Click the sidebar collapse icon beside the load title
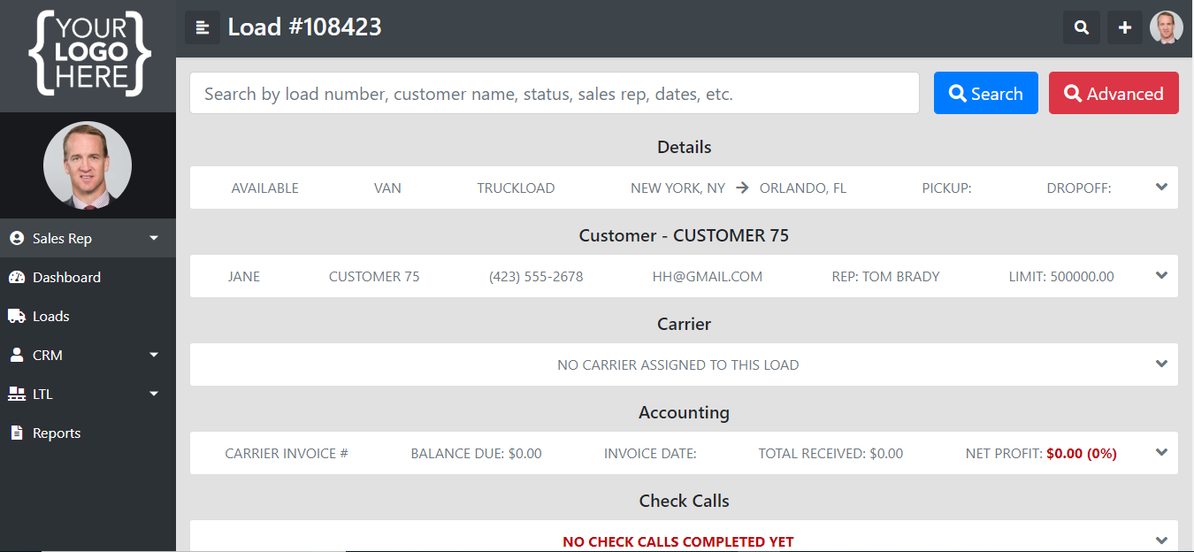This screenshot has width=1194, height=552. [203, 27]
